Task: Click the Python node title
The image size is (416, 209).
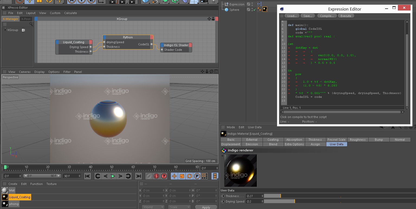Action: tap(128, 37)
